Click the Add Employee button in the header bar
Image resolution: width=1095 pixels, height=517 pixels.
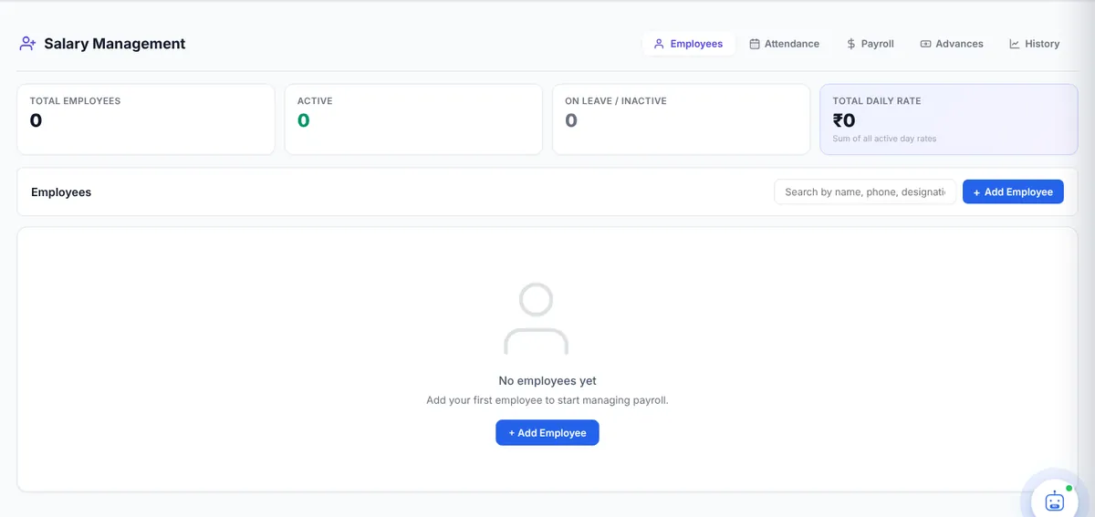pyautogui.click(x=1013, y=191)
